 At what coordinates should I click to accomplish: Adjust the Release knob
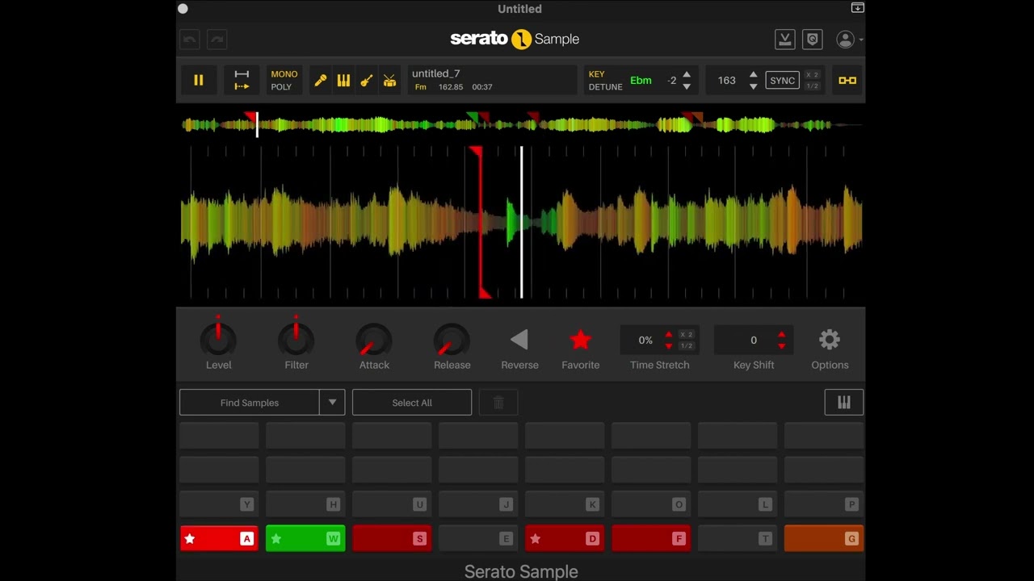[x=452, y=340]
